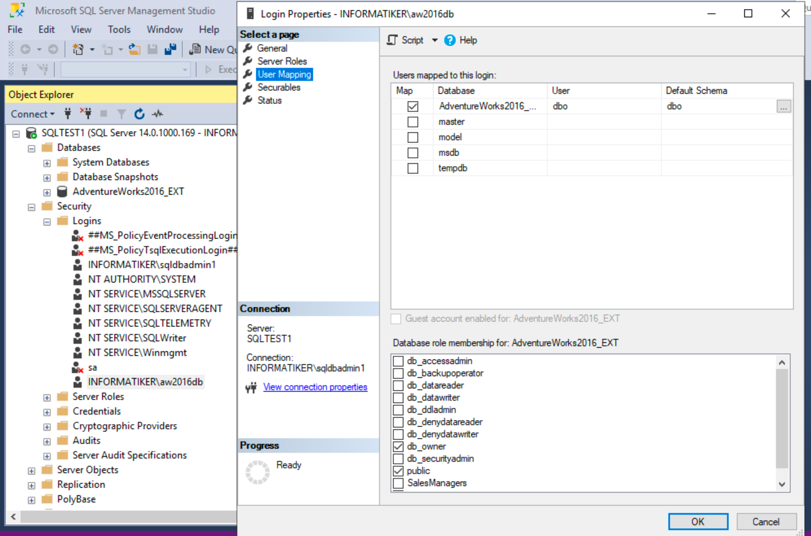Click Object Explorer horizontal scroll left arrow
811x536 pixels.
coord(13,516)
